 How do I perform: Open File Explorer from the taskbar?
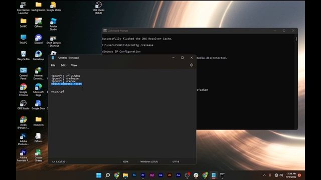(125, 175)
